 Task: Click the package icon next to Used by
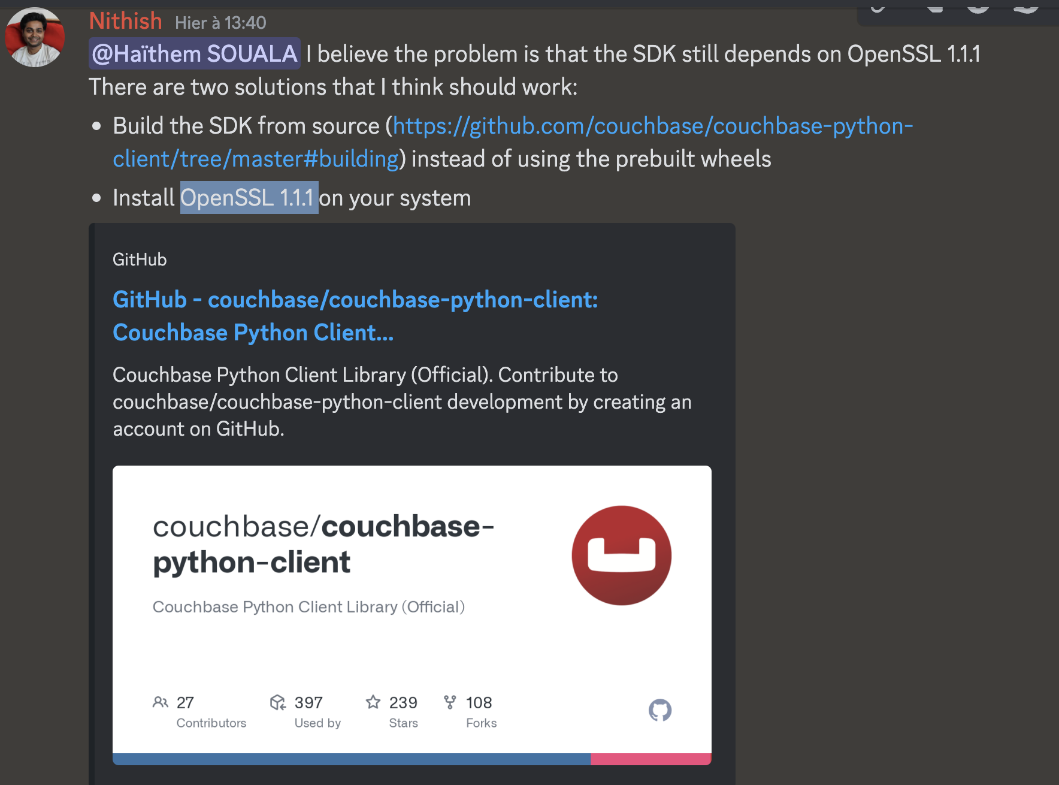(278, 702)
